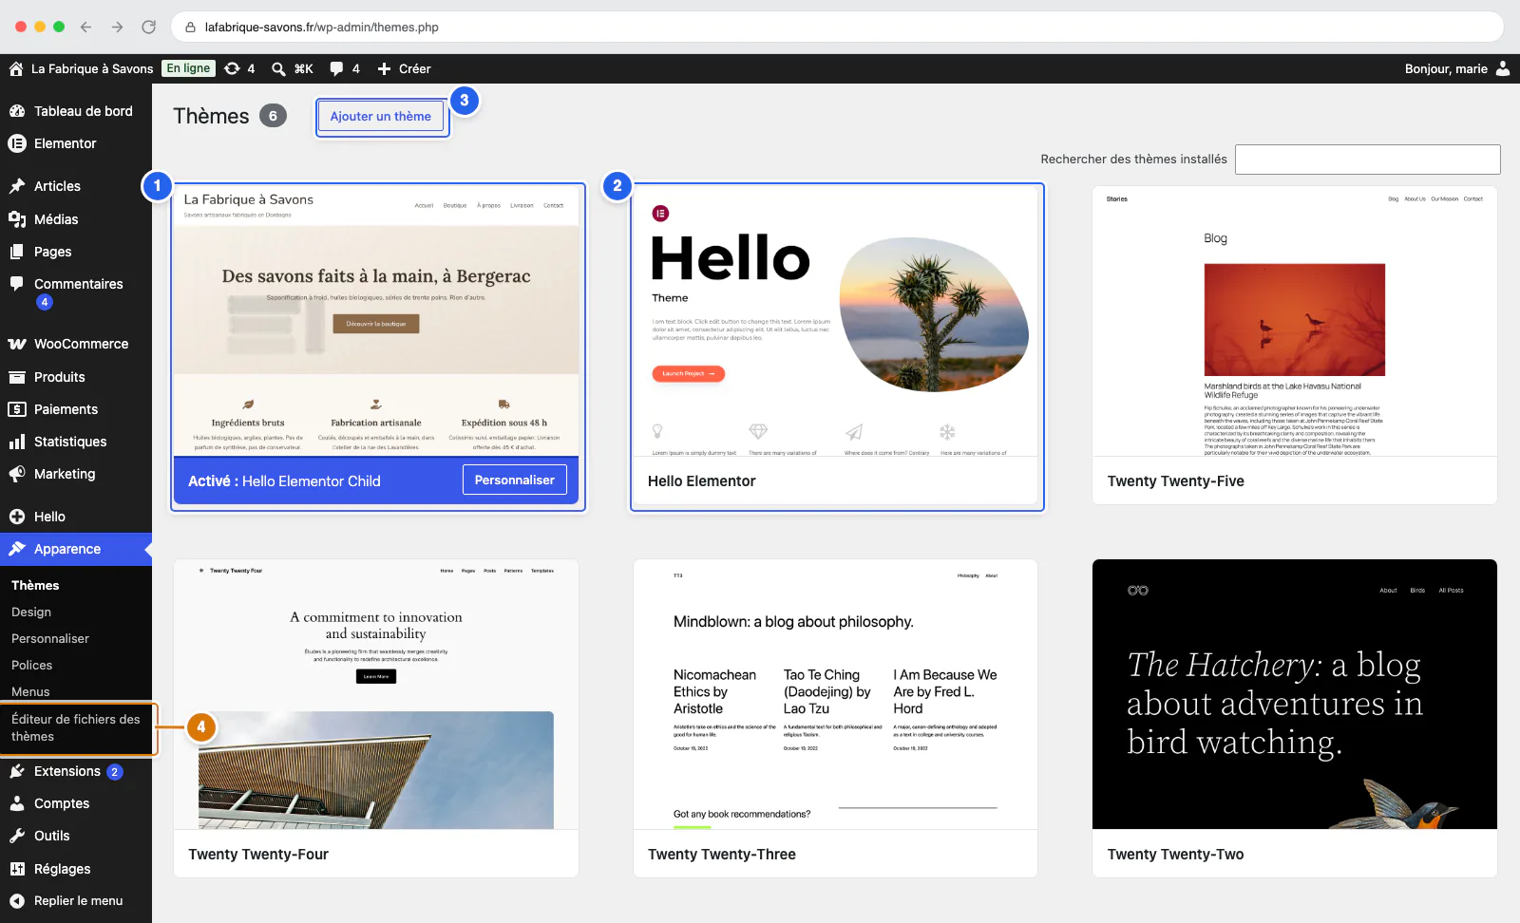1520x923 pixels.
Task: Open Éditeur de fichiers des thèmes
Action: 76,728
